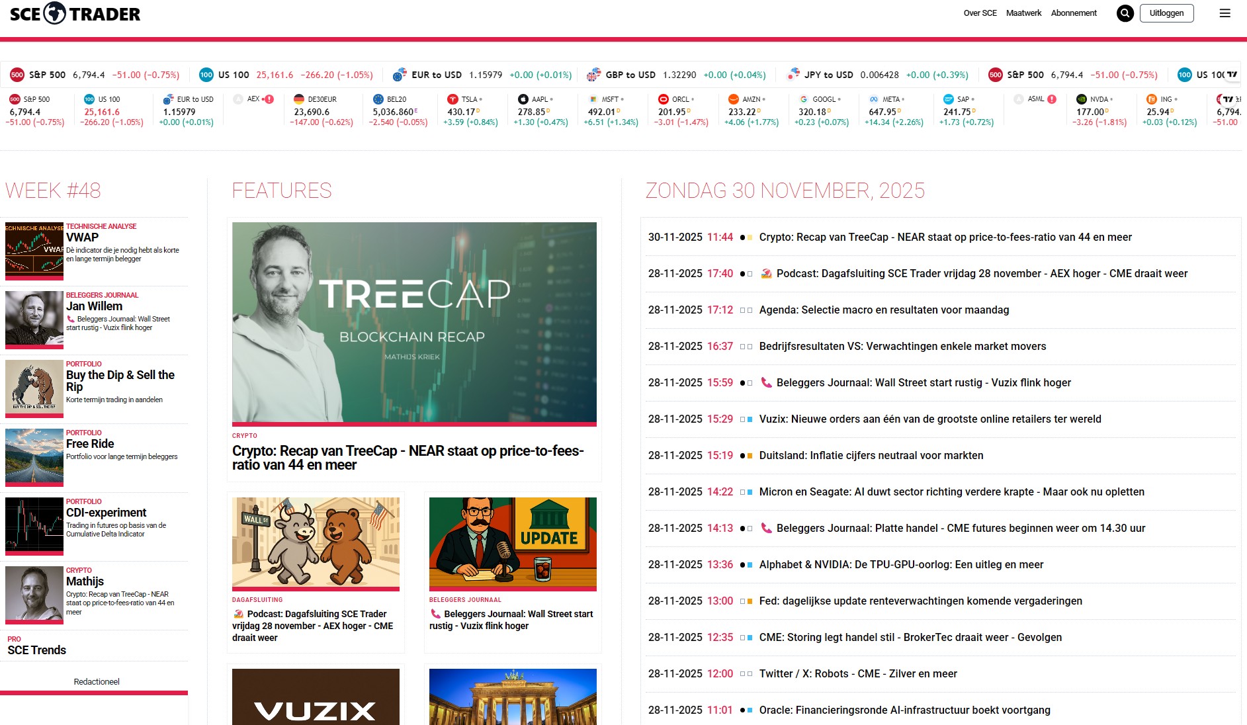Click the AAPL Apple logo icon
Screen dimensions: 1247x725
(523, 99)
